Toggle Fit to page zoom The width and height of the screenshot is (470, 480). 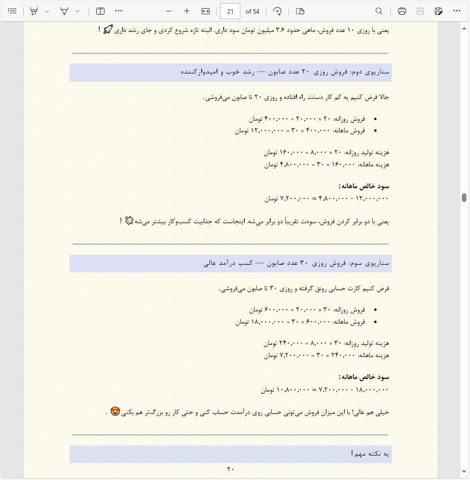click(x=205, y=11)
